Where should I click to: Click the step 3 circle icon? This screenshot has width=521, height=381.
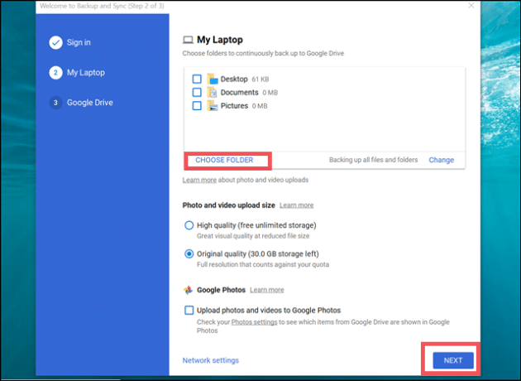56,103
